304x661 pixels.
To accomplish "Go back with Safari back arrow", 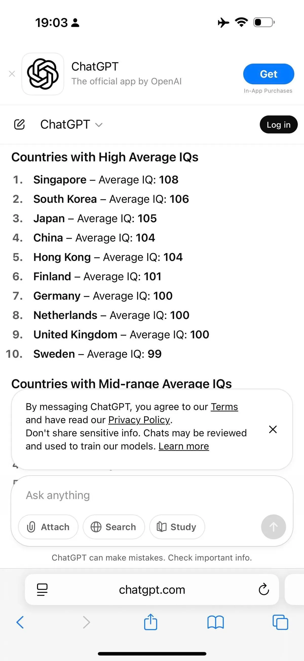I will click(x=20, y=622).
